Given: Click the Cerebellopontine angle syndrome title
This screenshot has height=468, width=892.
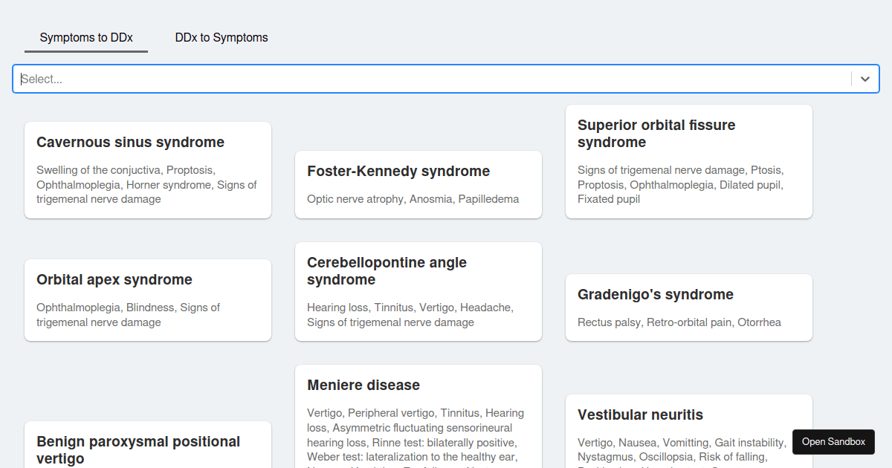Looking at the screenshot, I should click(387, 271).
